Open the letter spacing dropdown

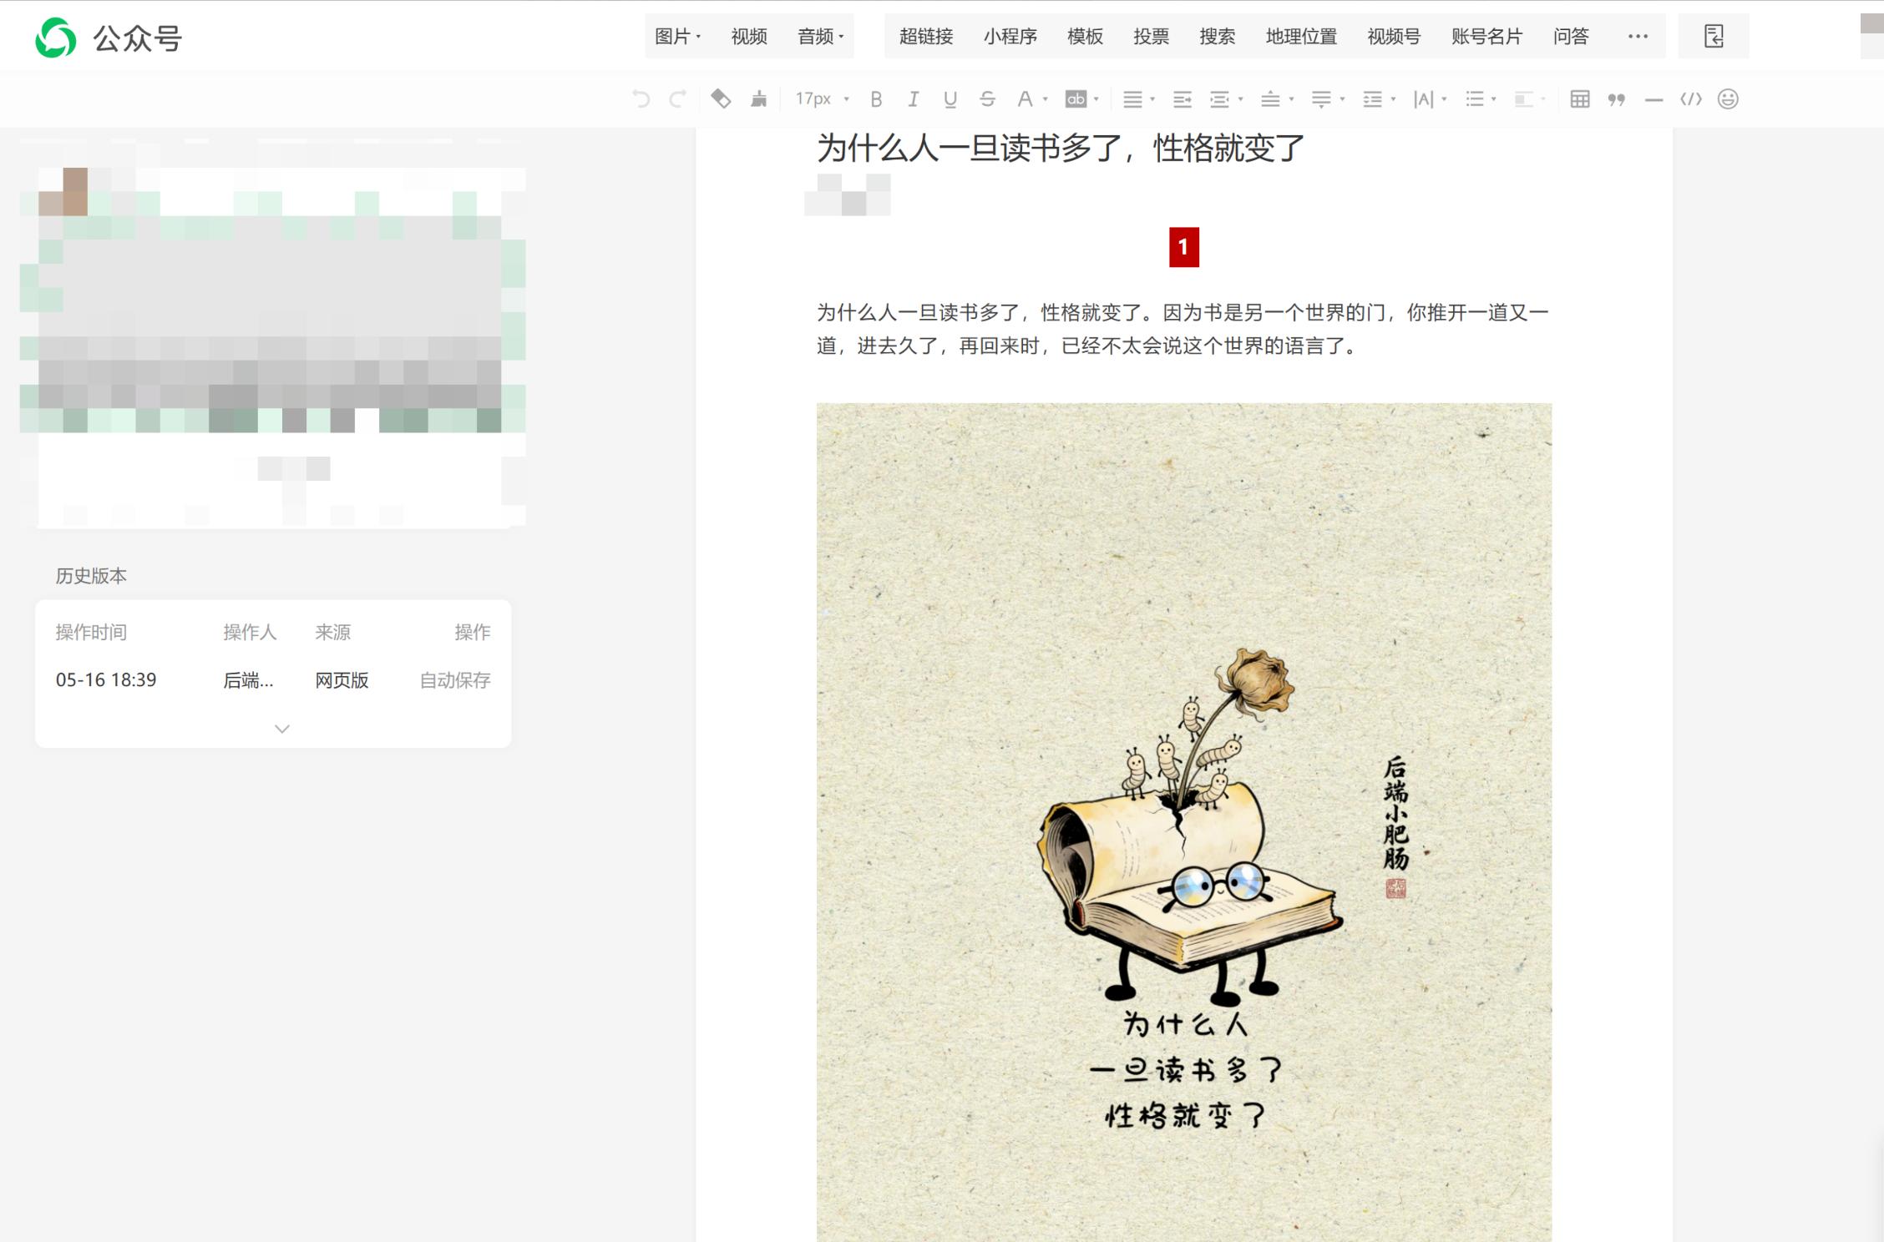pyautogui.click(x=1430, y=99)
